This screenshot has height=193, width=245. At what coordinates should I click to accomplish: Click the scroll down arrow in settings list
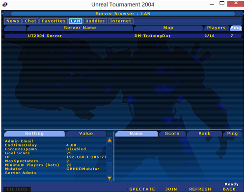pyautogui.click(x=109, y=178)
